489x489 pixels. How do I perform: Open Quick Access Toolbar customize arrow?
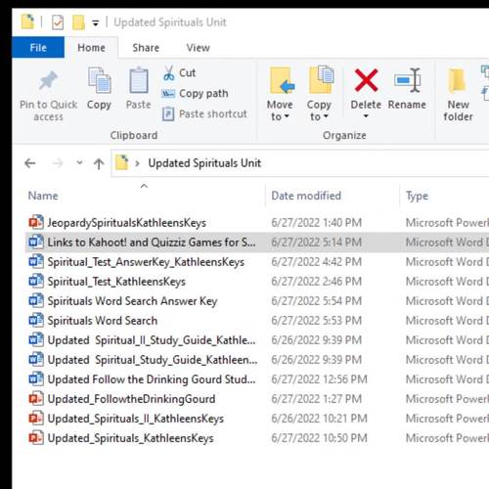(x=96, y=23)
